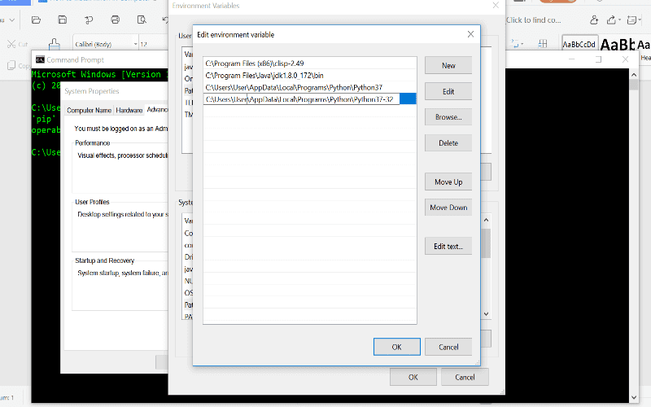The height and width of the screenshot is (407, 651).
Task: Click the Move Down button
Action: pyautogui.click(x=448, y=208)
